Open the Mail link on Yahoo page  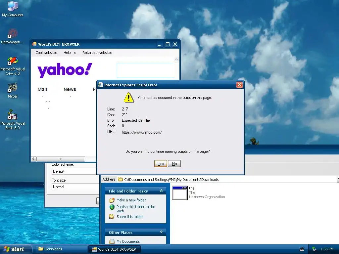tap(42, 89)
